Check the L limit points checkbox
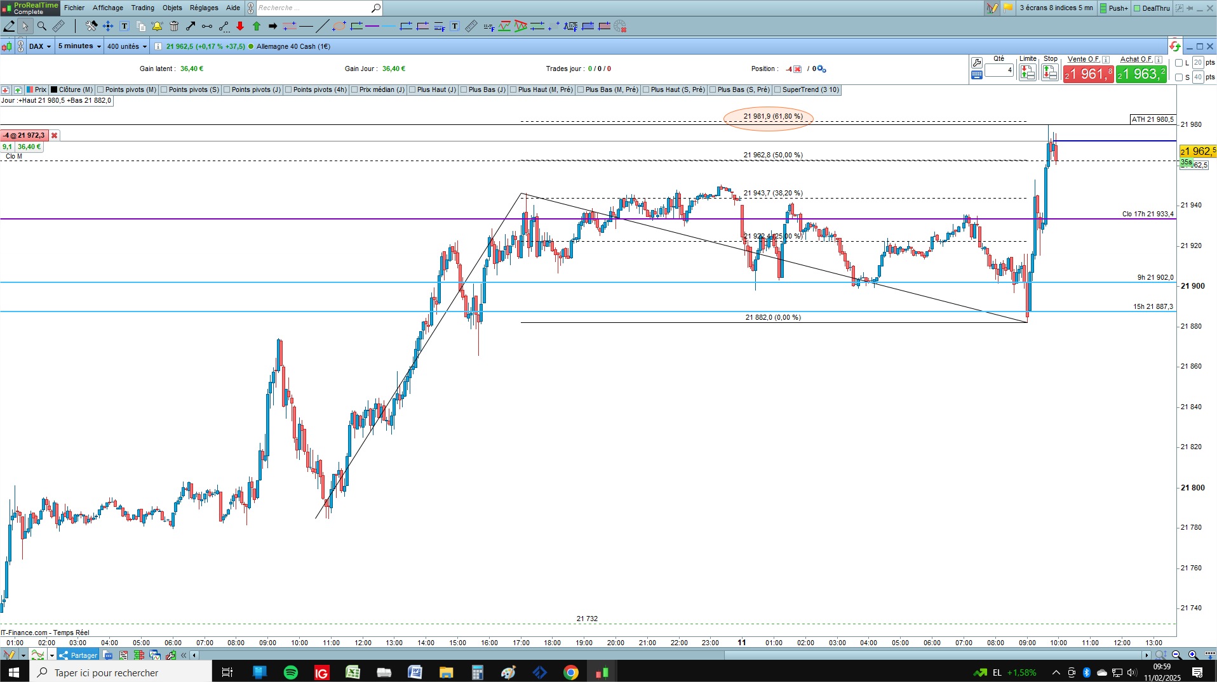 point(1179,63)
